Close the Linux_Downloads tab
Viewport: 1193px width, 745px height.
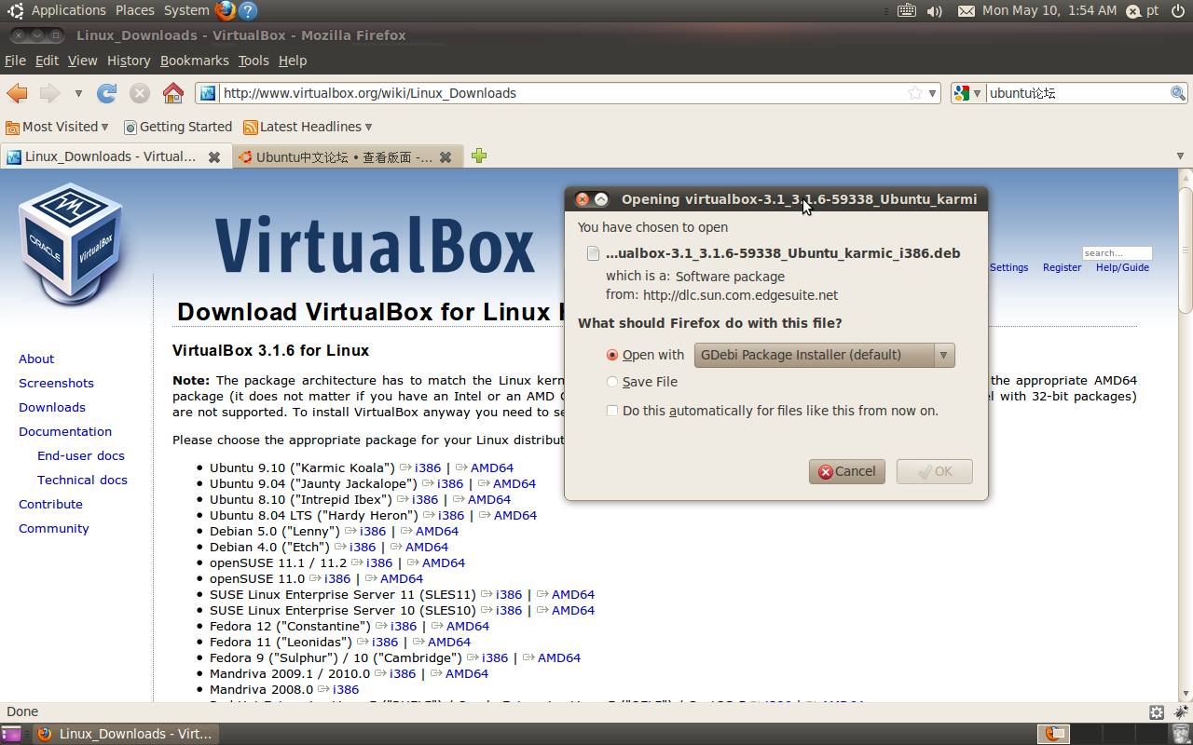[214, 157]
